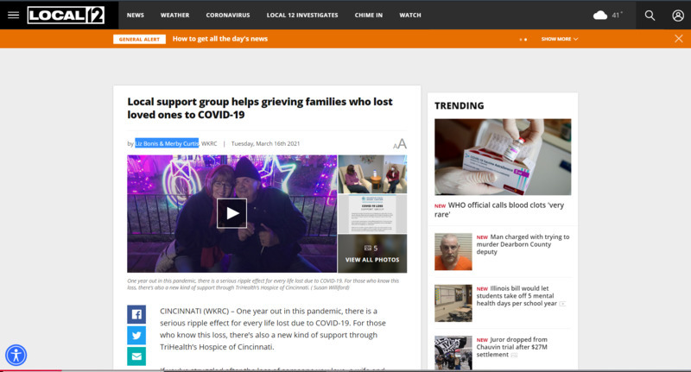
Task: Open the Weather menu item
Action: pos(175,15)
